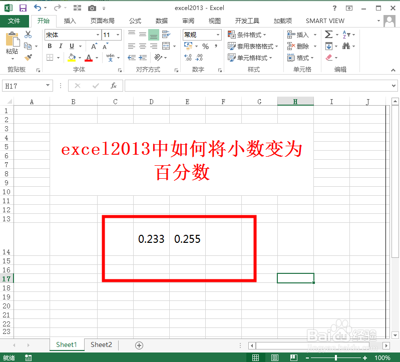Zoom out with the minus button

click(307, 358)
